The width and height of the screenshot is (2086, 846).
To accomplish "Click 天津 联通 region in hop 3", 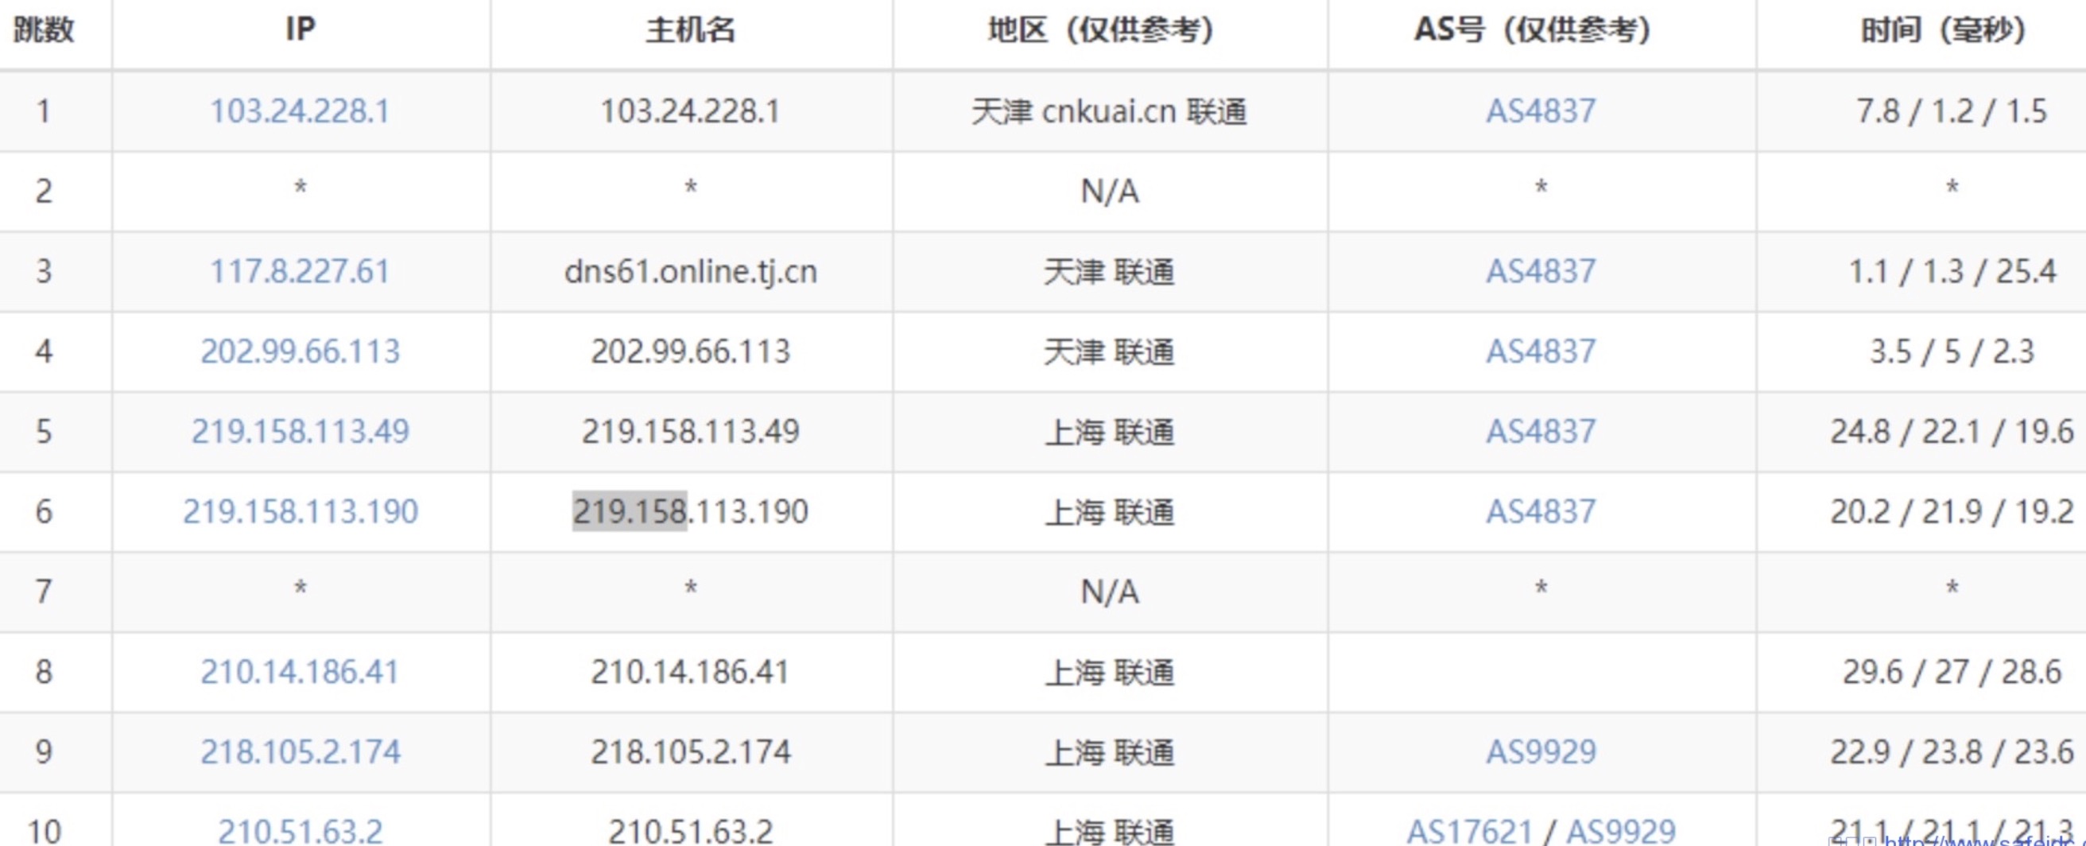I will click(x=1109, y=271).
